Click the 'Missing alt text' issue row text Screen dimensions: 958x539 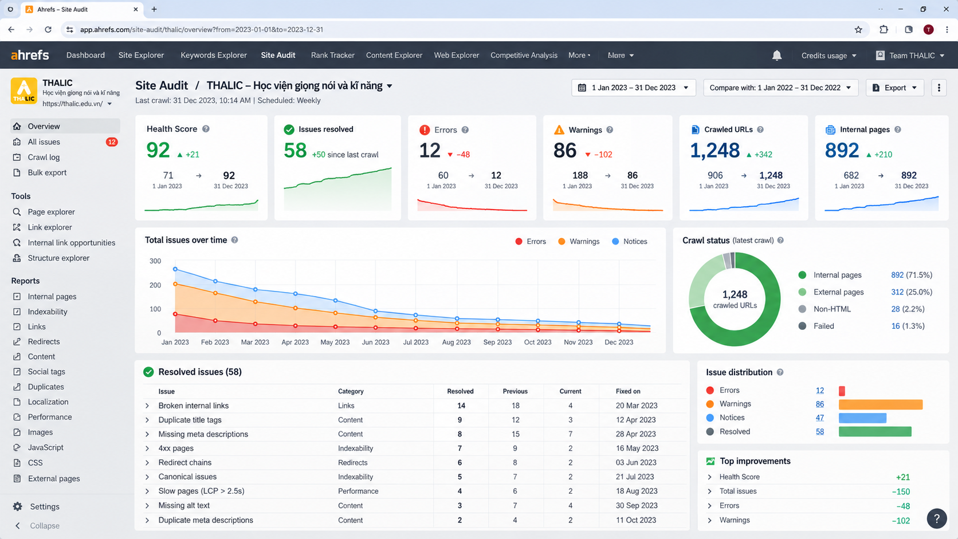(184, 506)
